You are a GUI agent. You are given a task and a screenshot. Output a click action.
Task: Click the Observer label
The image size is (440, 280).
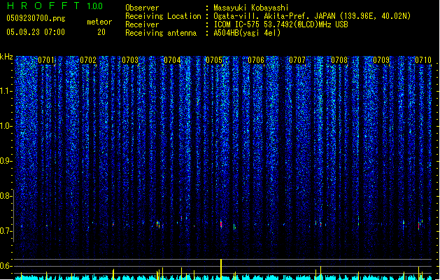[x=142, y=8]
